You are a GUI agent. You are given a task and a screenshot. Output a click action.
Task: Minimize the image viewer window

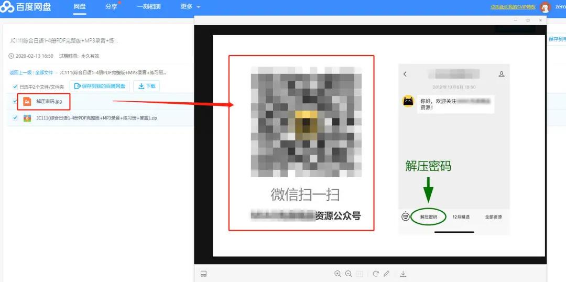[516, 20]
